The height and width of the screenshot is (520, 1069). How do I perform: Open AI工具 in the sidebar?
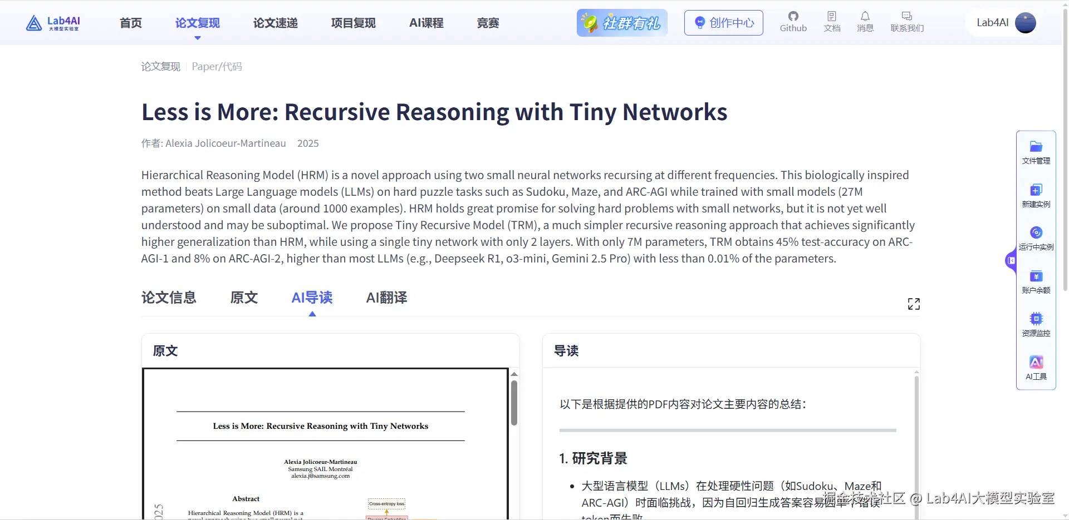1036,368
